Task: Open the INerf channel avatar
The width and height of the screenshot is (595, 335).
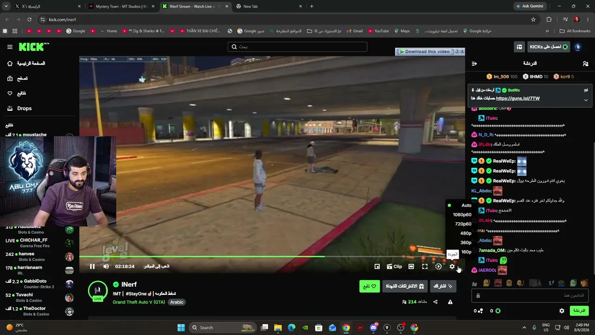Action: click(x=98, y=291)
